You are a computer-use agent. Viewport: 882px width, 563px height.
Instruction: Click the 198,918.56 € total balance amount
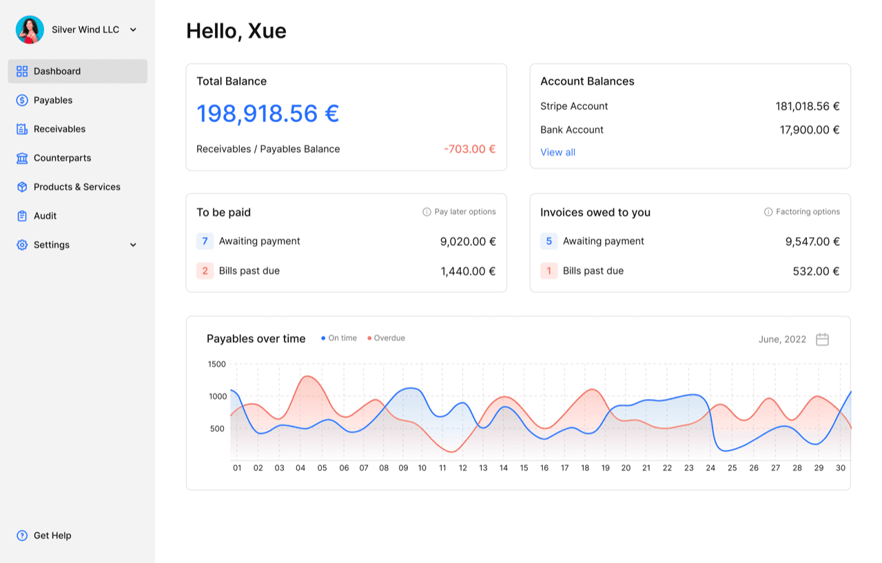coord(268,113)
